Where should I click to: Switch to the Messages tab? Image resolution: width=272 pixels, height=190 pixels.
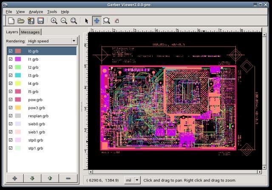point(30,32)
